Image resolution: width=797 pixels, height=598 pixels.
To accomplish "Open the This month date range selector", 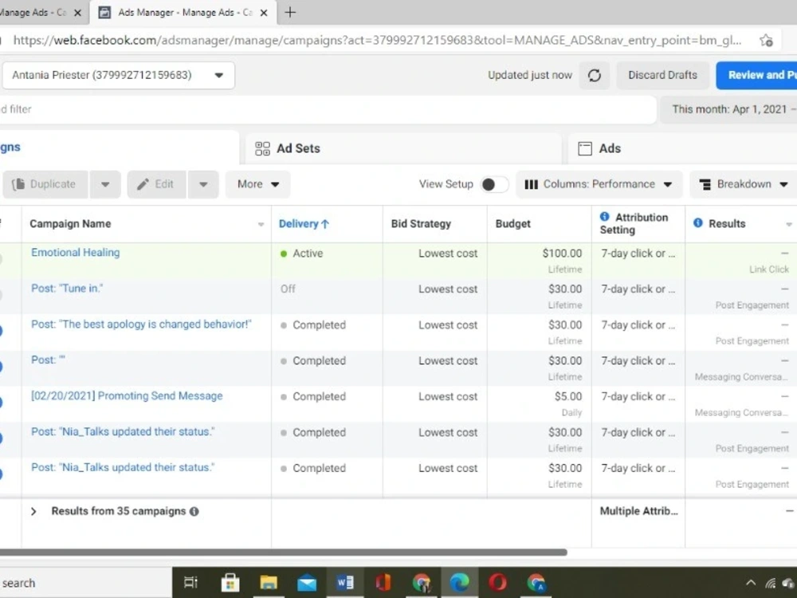I will 728,109.
